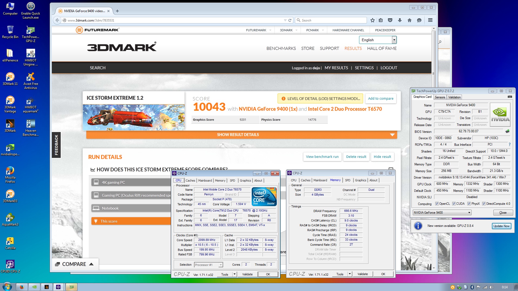Viewport: 518px width, 291px height.
Task: Click LOGOUT link on 3DMark page
Action: [x=389, y=68]
